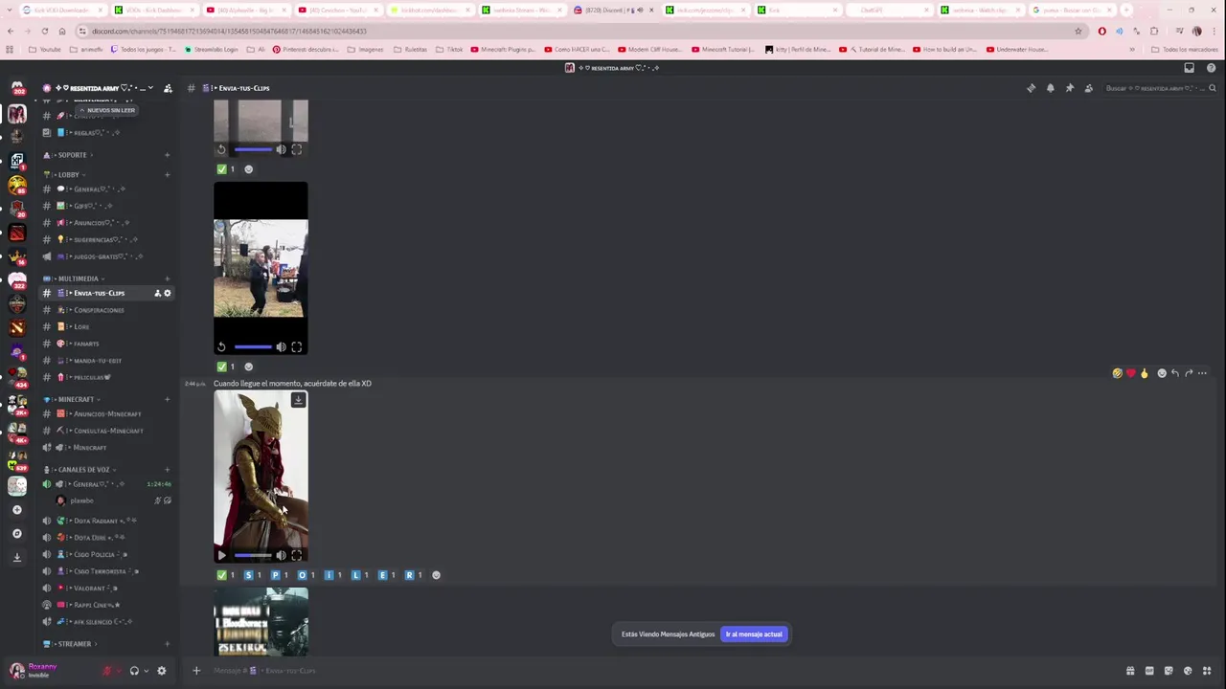
Task: Add a server plus icon
Action: pyautogui.click(x=16, y=510)
